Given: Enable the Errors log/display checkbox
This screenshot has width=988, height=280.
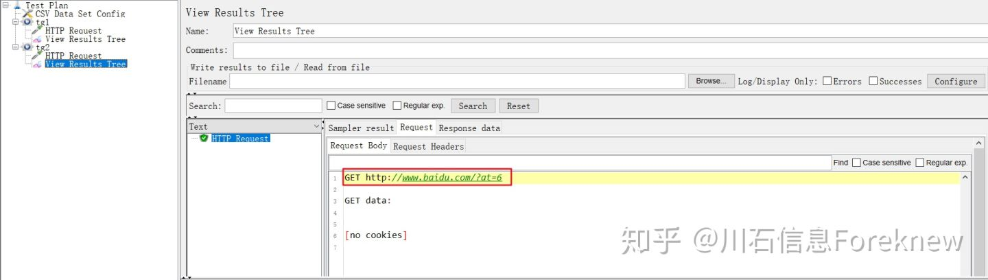Looking at the screenshot, I should (x=827, y=81).
